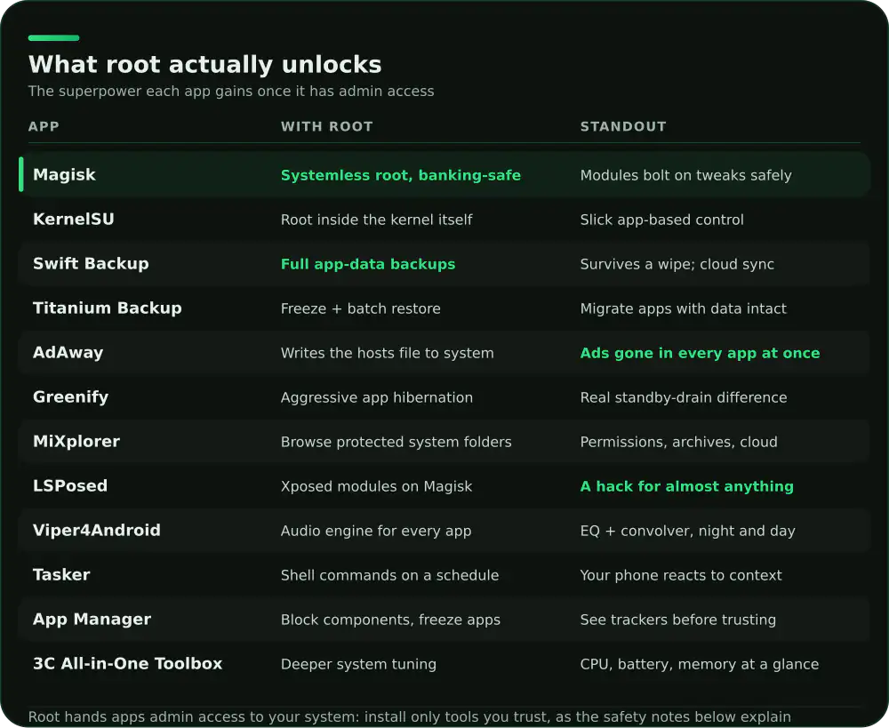Image resolution: width=889 pixels, height=728 pixels.
Task: Click 'Ads gone in every app at once'
Action: point(700,353)
